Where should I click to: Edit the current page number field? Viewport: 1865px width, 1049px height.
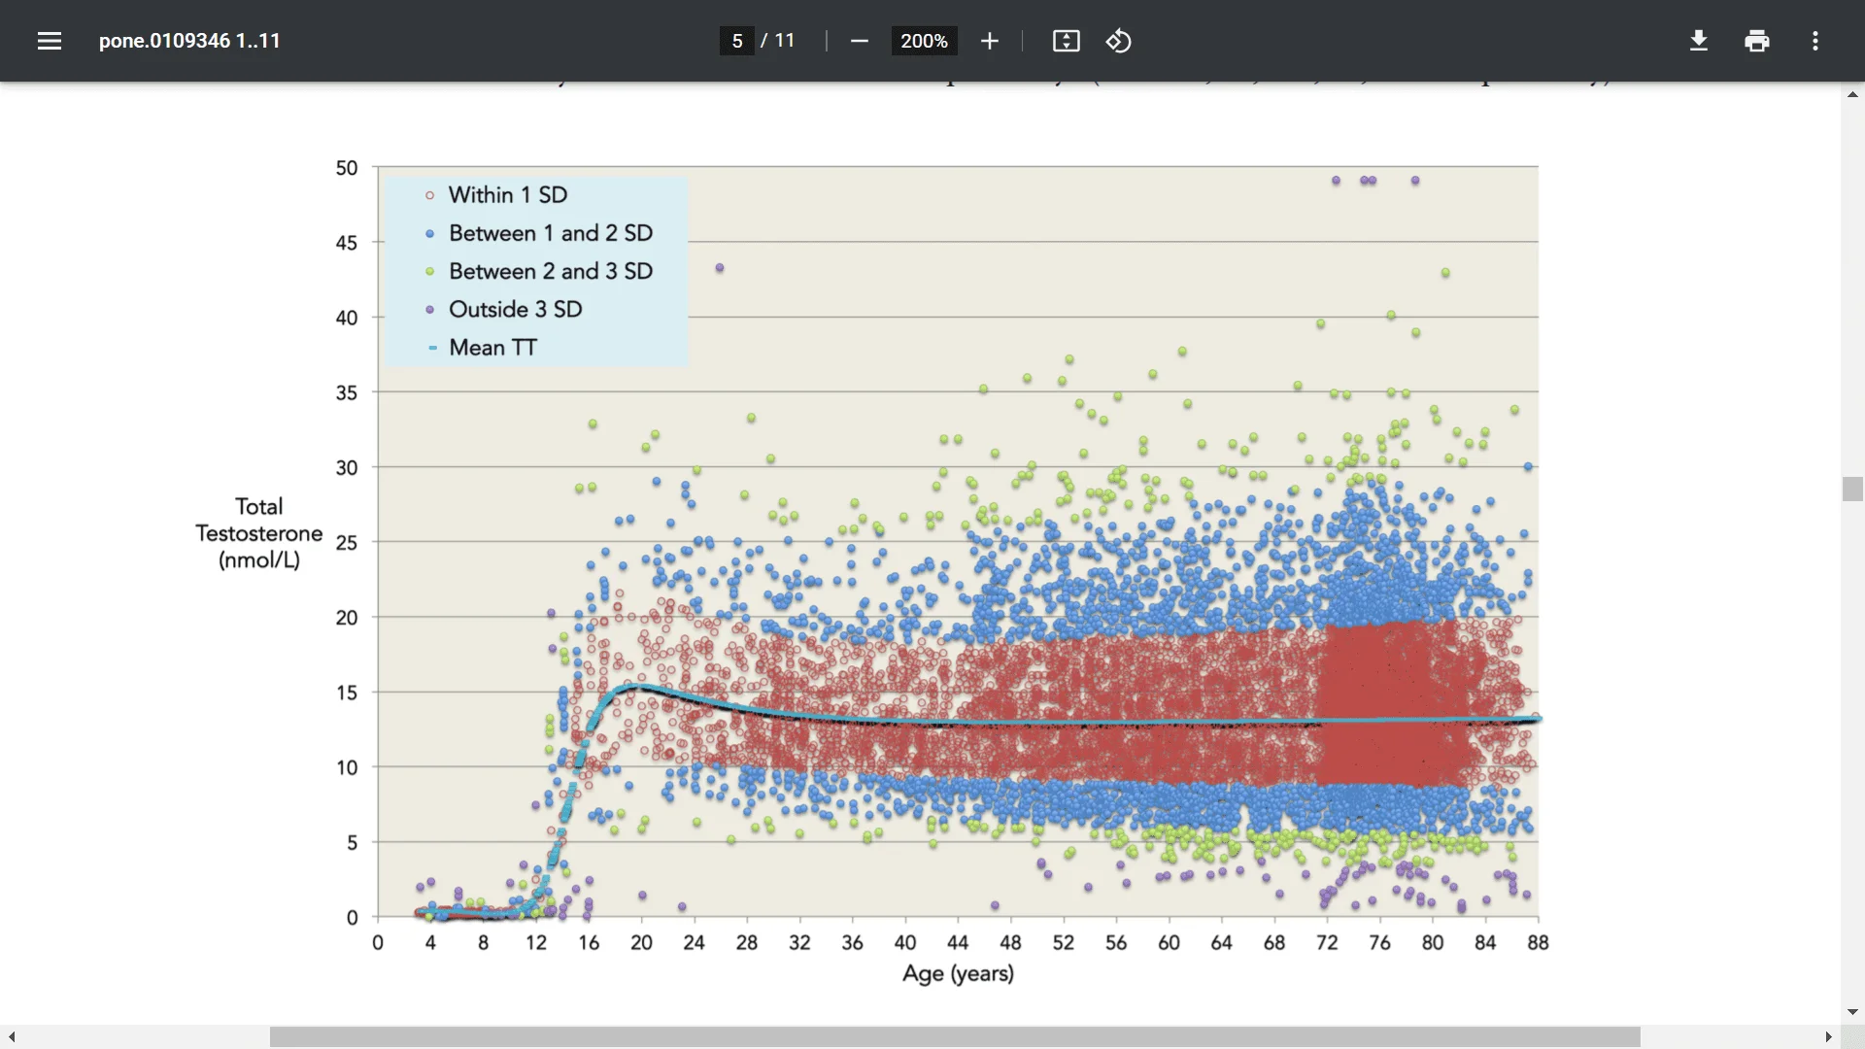click(737, 41)
